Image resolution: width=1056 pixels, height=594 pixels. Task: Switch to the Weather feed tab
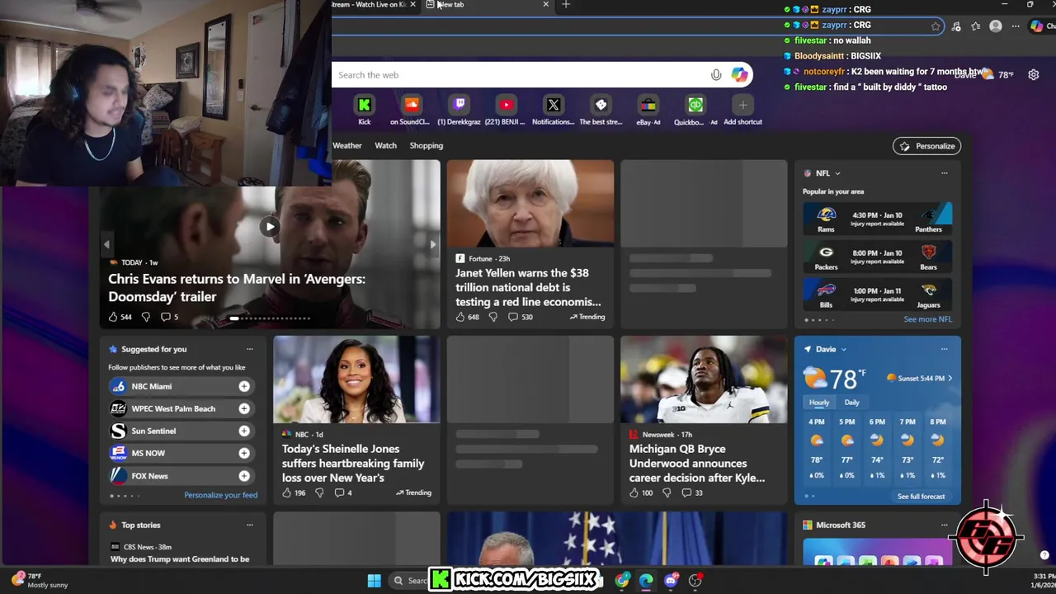coord(346,145)
